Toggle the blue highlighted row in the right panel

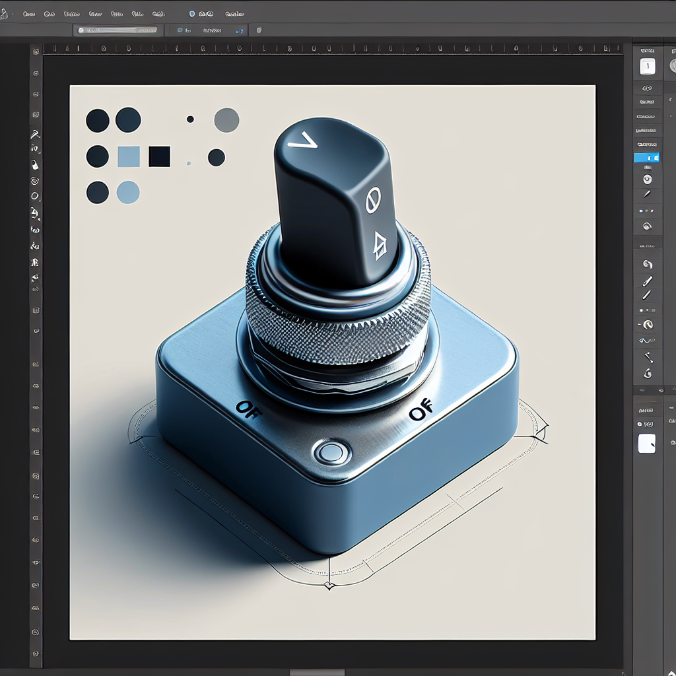647,158
